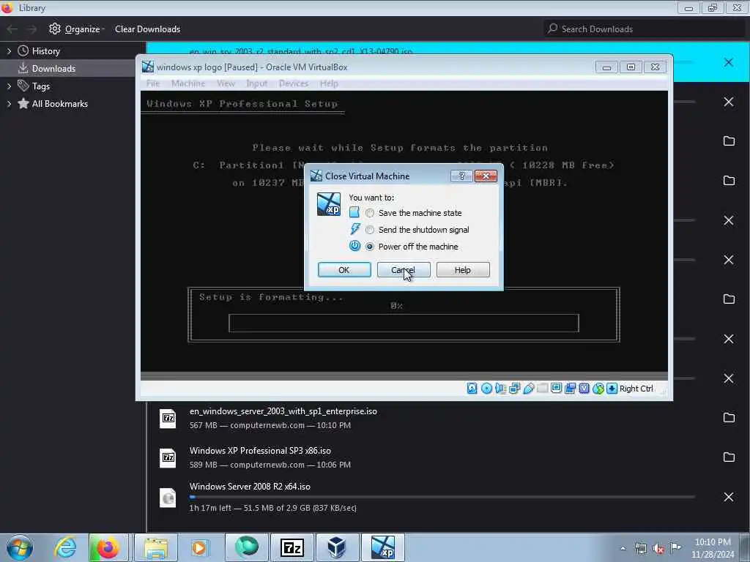Open Windows Explorer from taskbar
Screen dimensions: 750x562
click(155, 547)
